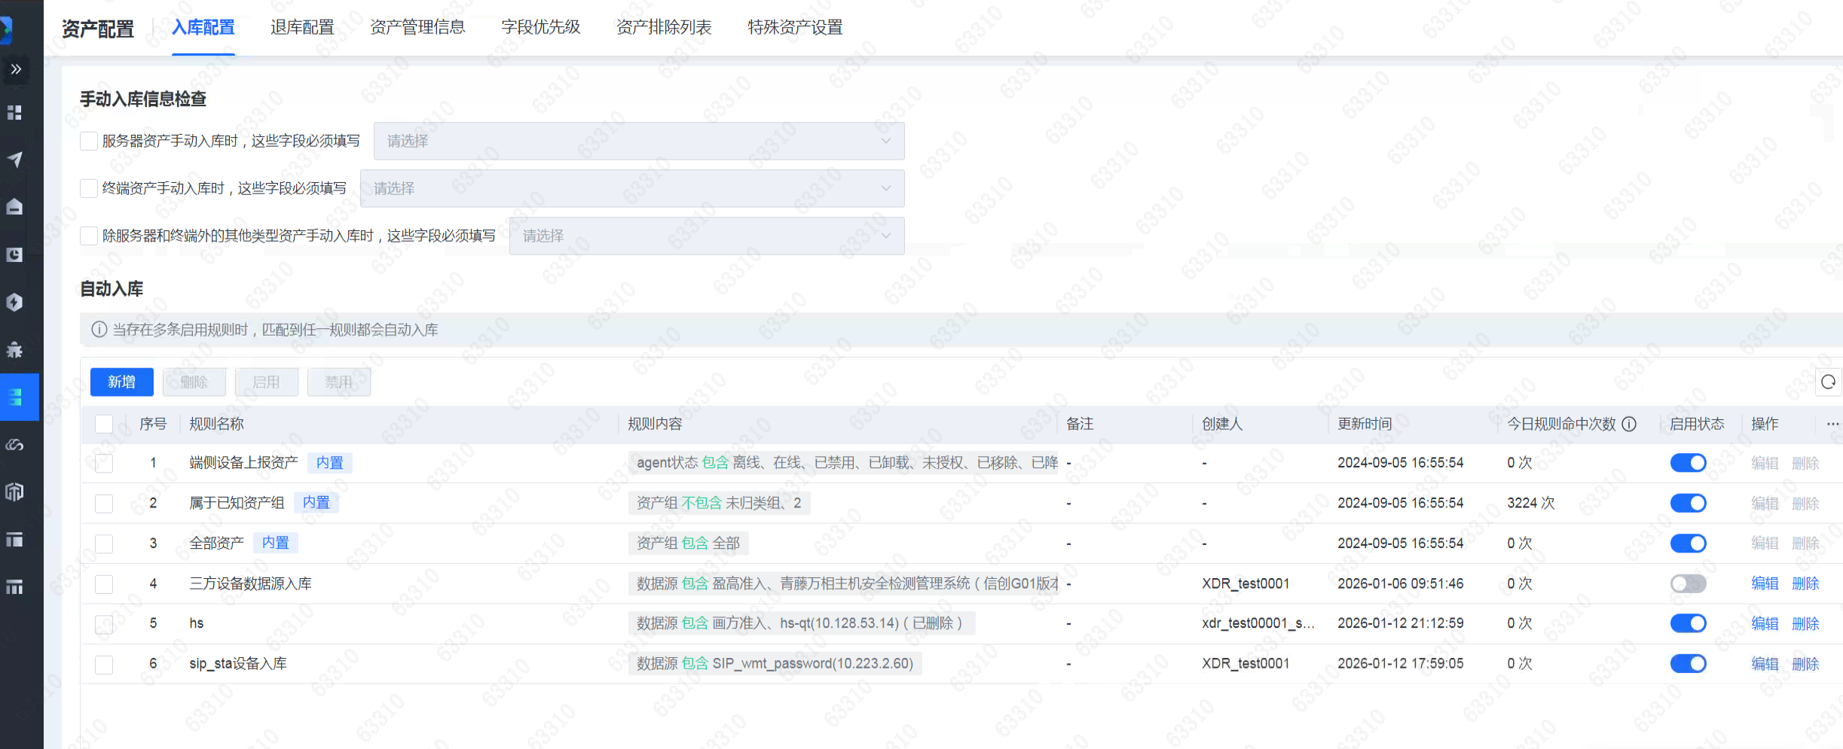The height and width of the screenshot is (749, 1843).
Task: Click info icon beside 今日规则命中次数
Action: (x=1629, y=424)
